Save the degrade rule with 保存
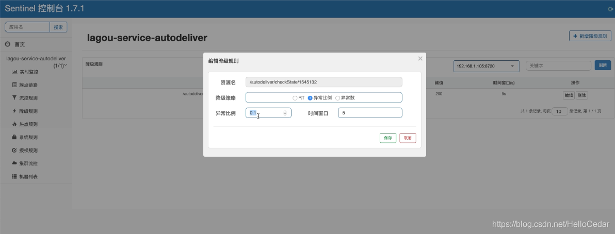 (388, 138)
